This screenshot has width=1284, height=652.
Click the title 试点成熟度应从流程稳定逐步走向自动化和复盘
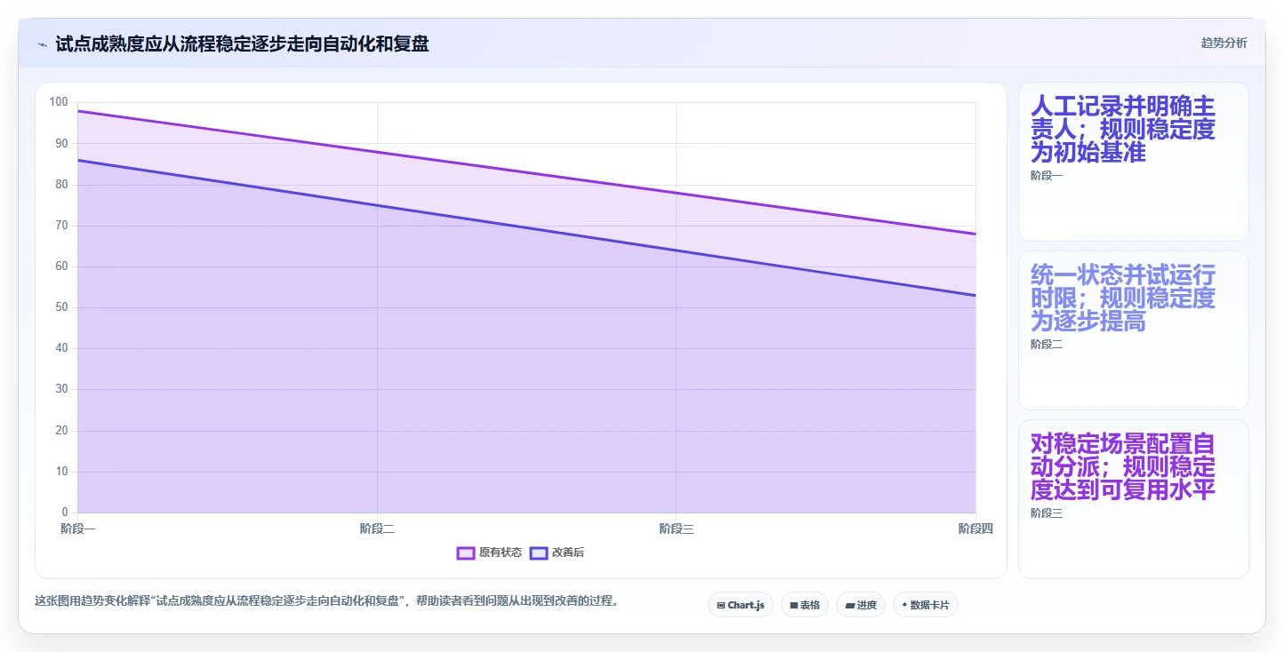click(242, 44)
